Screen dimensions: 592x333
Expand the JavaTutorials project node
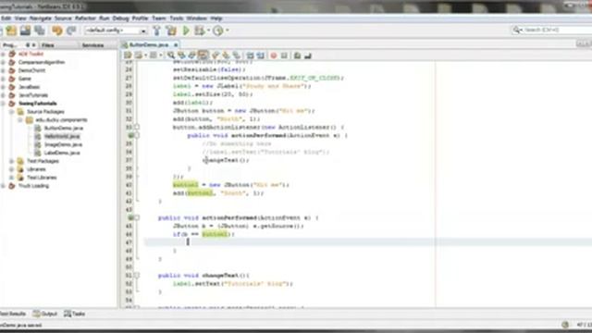pyautogui.click(x=4, y=95)
